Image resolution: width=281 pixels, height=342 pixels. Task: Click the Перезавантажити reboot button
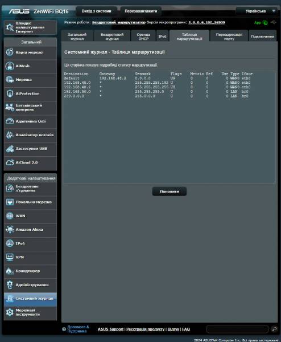pyautogui.click(x=140, y=11)
